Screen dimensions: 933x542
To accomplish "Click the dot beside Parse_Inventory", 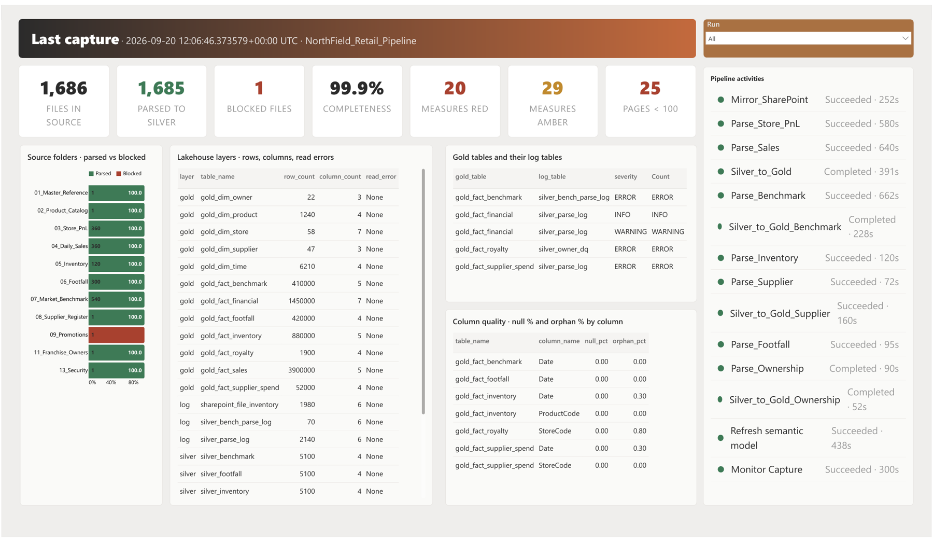I will (x=720, y=258).
